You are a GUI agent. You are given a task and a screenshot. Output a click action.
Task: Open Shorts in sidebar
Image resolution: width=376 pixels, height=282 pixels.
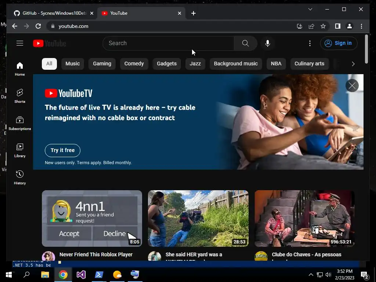20,96
